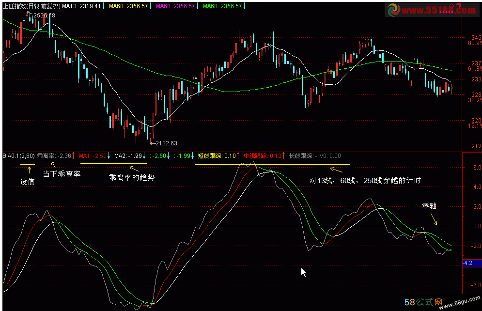Click the down arrow after green MA60 value
Viewport: 482px width, 311px height.
(244, 6)
